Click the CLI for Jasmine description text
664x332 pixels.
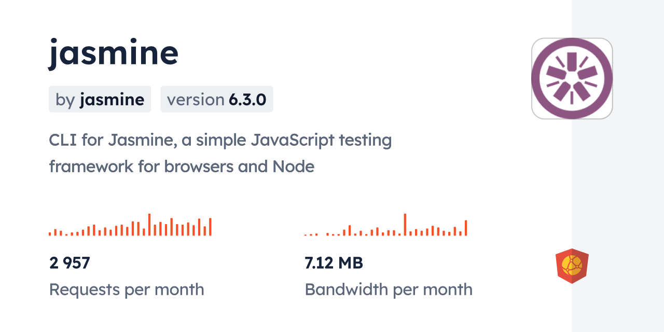(x=220, y=153)
